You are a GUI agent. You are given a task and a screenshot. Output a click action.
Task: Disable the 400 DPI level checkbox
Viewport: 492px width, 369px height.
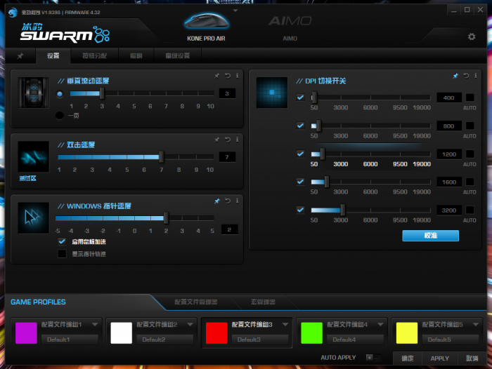(x=301, y=98)
